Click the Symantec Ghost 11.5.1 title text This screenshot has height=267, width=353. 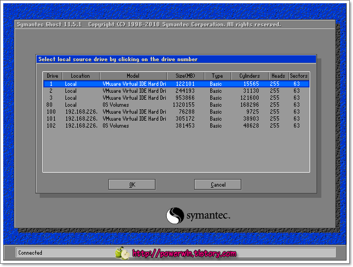point(49,24)
